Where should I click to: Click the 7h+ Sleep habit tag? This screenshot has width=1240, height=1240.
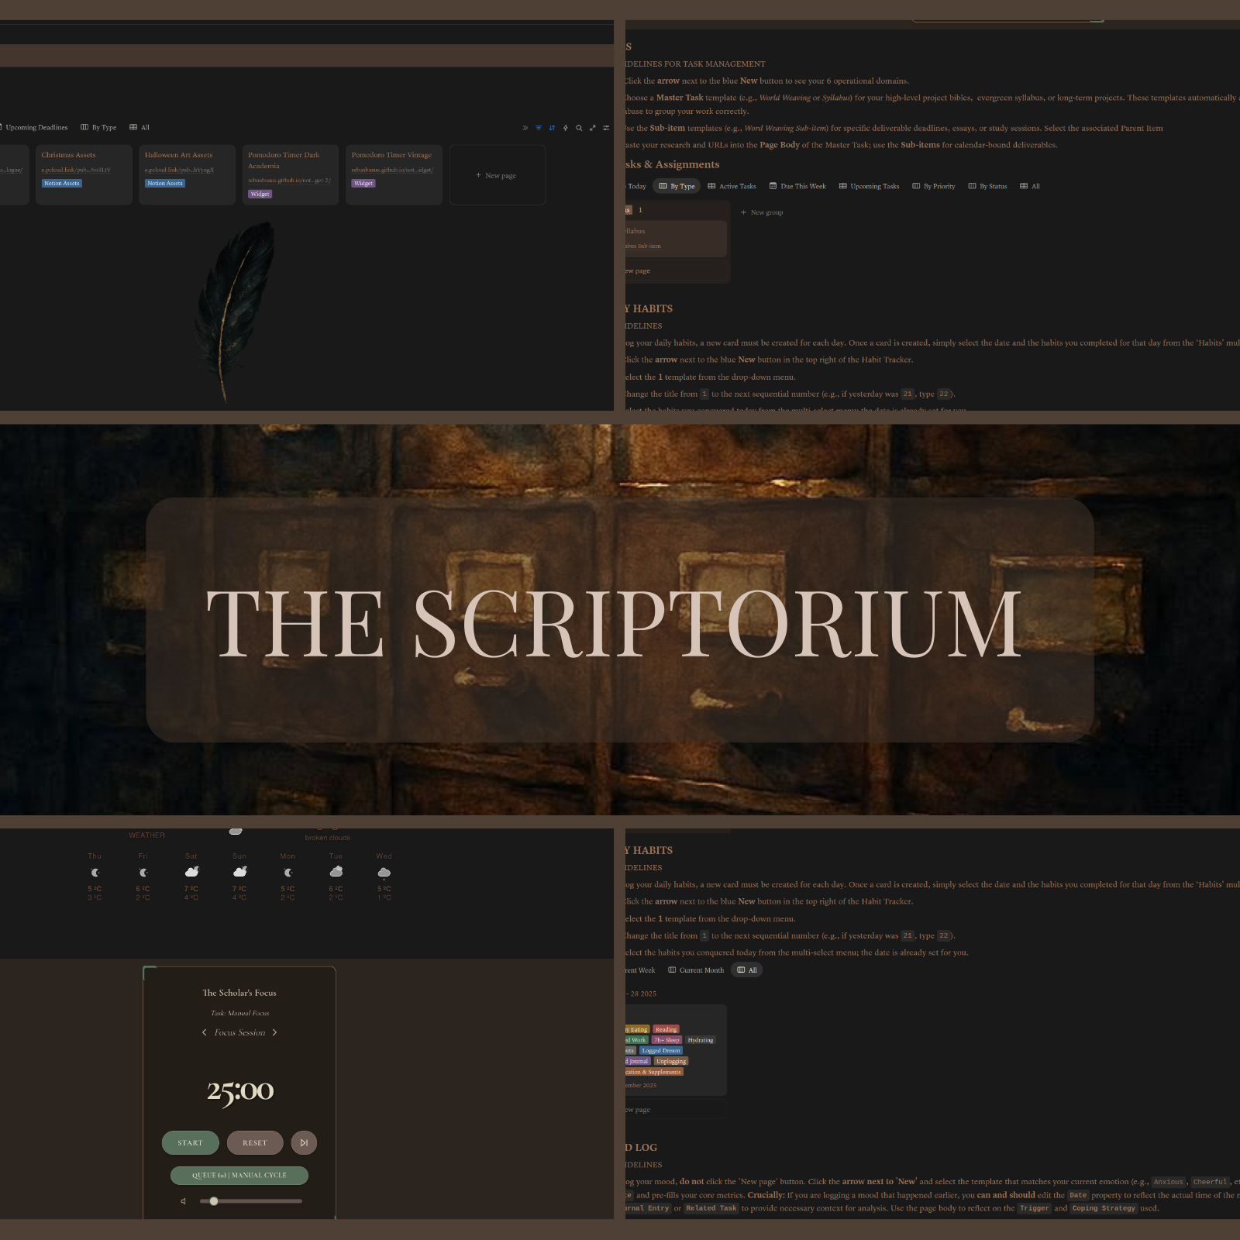point(666,1040)
